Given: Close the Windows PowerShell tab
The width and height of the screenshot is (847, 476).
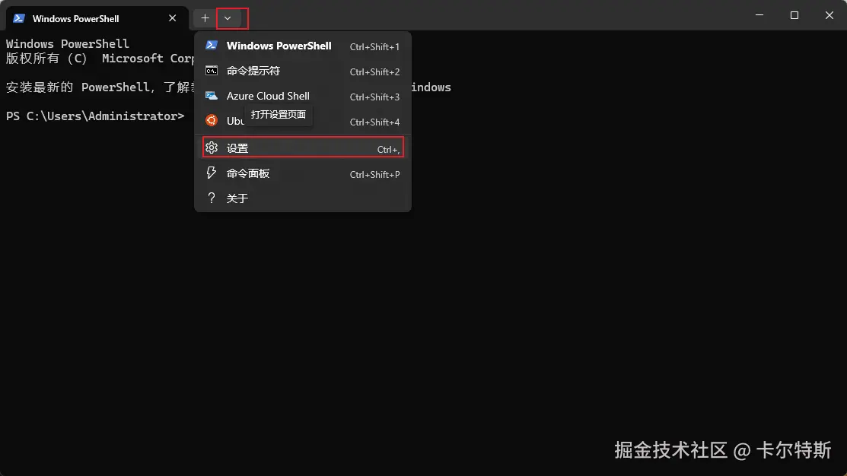Looking at the screenshot, I should (172, 18).
